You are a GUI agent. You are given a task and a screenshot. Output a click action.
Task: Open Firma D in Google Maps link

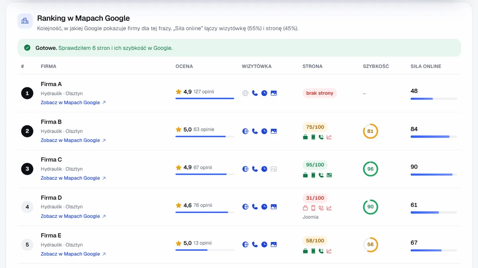pyautogui.click(x=73, y=216)
